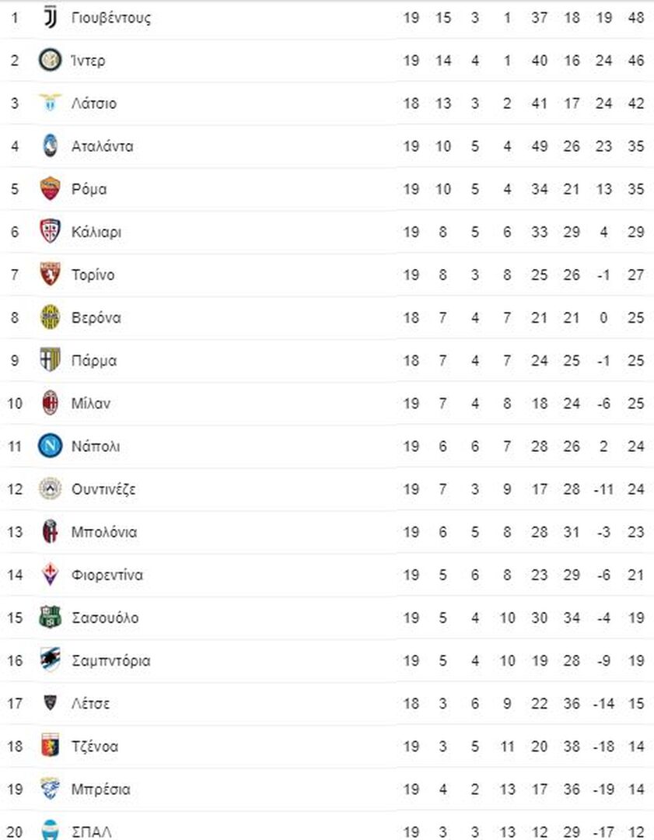This screenshot has width=654, height=840.
Task: Open the Ουντινέζε team link
Action: [103, 489]
